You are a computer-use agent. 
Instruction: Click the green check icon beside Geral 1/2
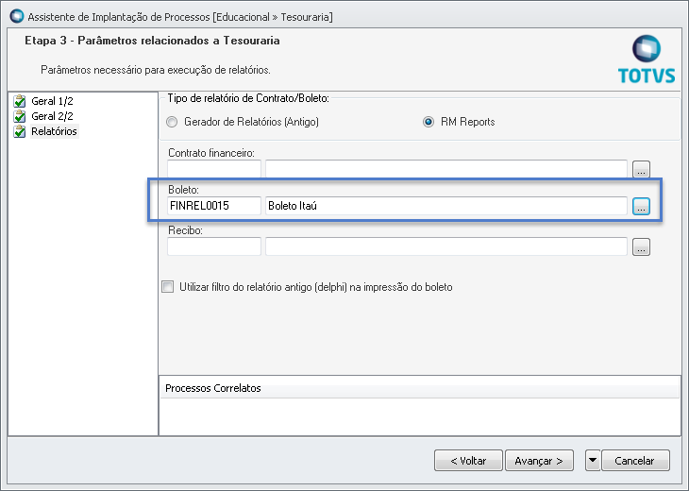(19, 101)
